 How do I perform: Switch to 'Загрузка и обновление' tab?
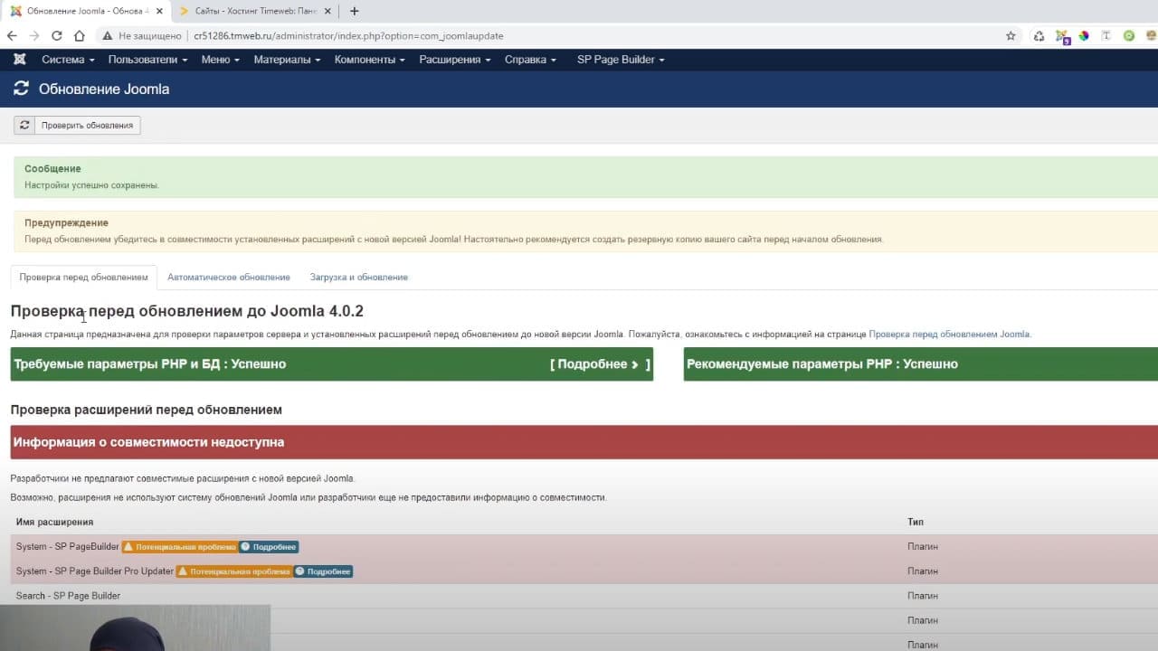click(359, 277)
